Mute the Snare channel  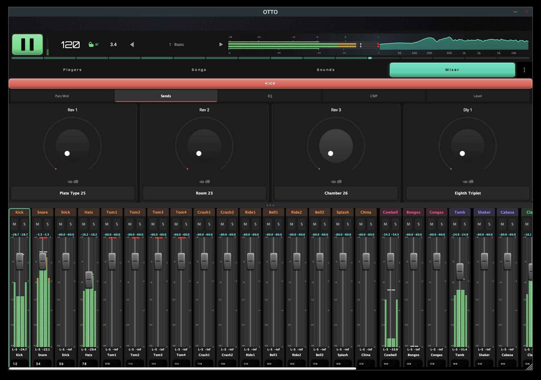click(38, 224)
